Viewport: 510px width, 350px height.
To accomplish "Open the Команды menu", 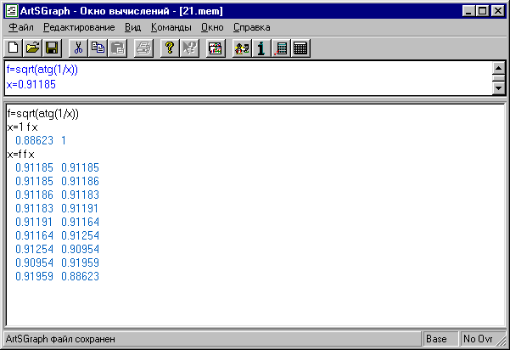I will click(171, 28).
